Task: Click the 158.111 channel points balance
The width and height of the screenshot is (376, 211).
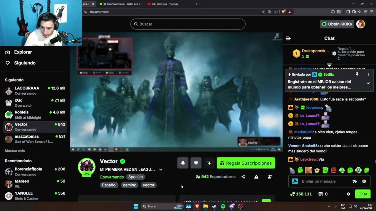Action: [301, 194]
